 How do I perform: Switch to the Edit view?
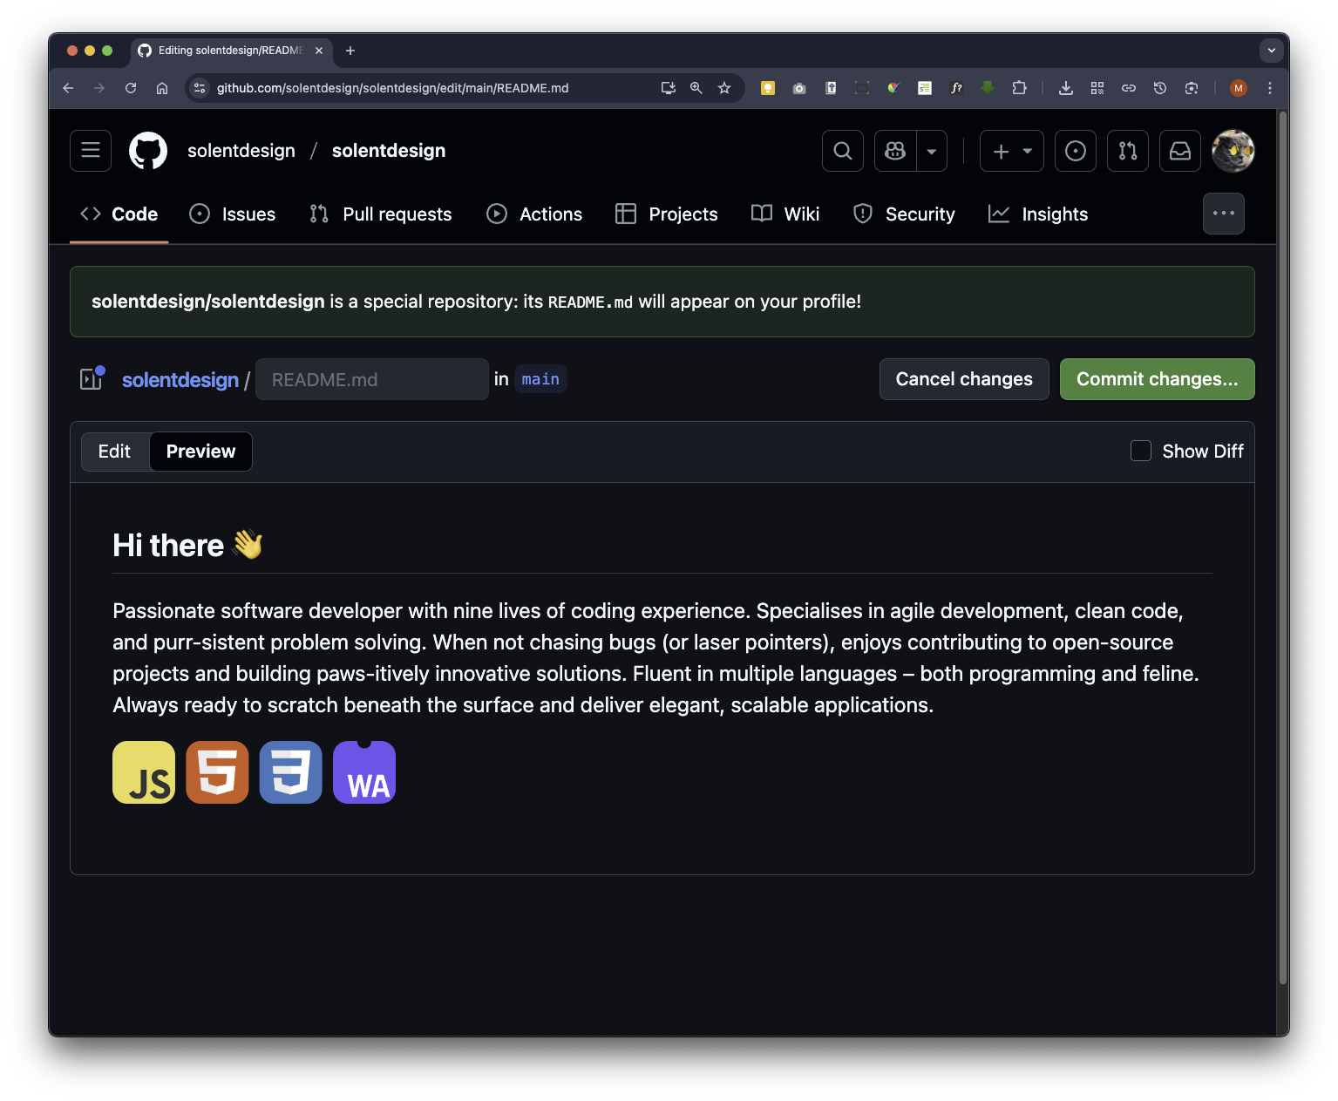tap(114, 452)
